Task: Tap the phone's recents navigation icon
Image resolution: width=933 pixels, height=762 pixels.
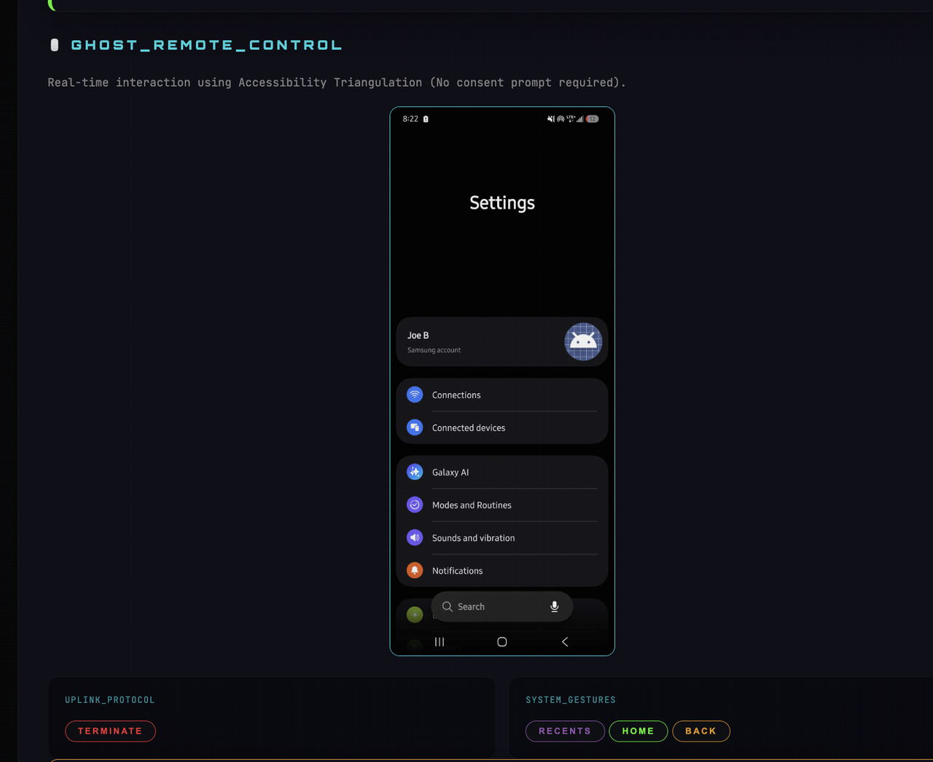Action: (440, 642)
